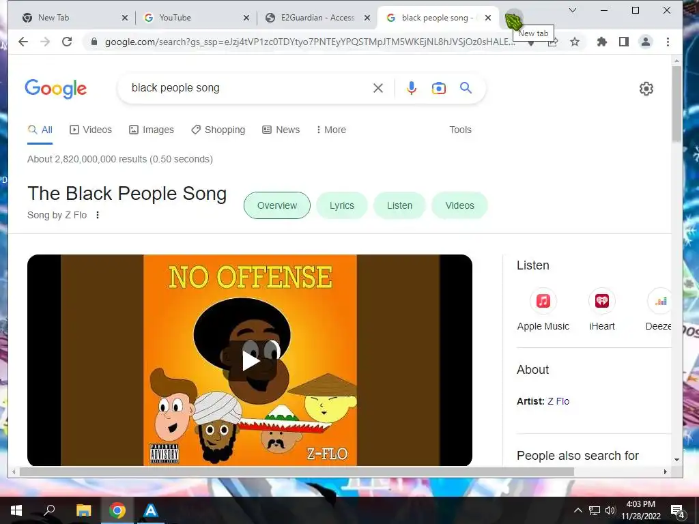This screenshot has height=524, width=699.
Task: Open a new tab with the plus button
Action: pyautogui.click(x=513, y=18)
